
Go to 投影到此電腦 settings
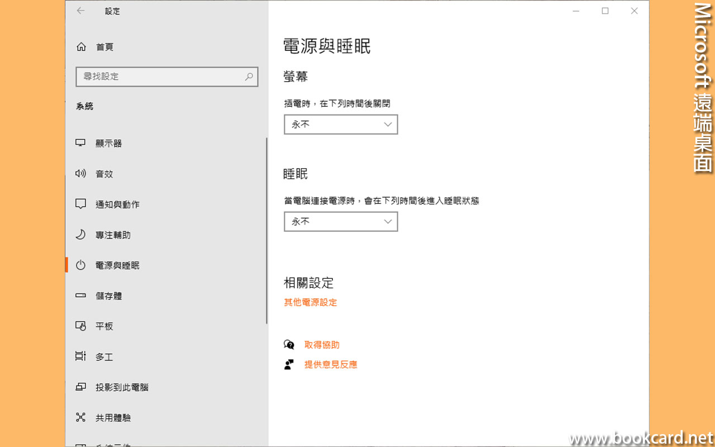pos(122,387)
